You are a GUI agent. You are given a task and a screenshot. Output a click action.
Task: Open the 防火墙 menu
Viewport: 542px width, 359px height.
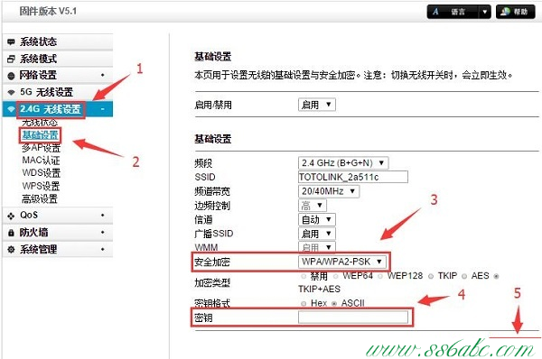coord(58,233)
